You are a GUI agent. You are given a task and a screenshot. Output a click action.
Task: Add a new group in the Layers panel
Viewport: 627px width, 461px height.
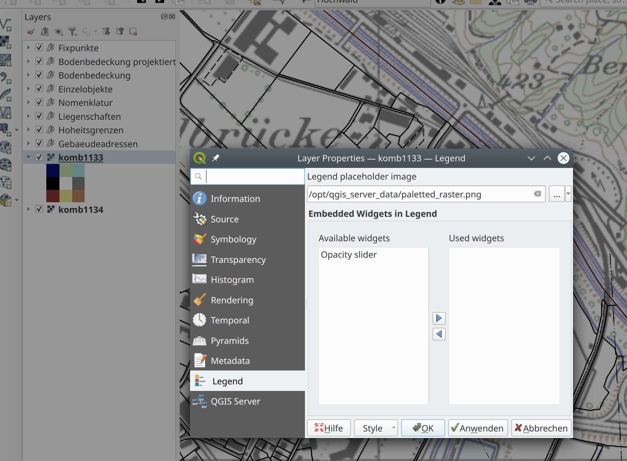coord(45,31)
